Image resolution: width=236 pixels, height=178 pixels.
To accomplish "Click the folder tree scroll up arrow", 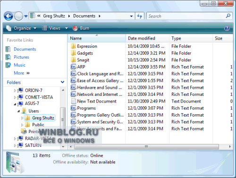I will 63,90.
